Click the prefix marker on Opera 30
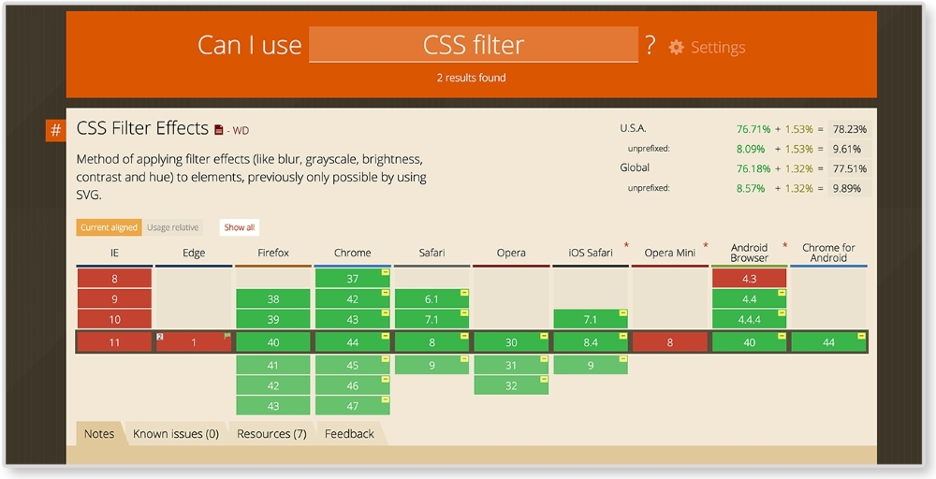This screenshot has height=479, width=936. 543,336
